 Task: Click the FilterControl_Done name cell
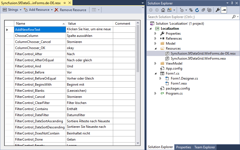point(40,139)
